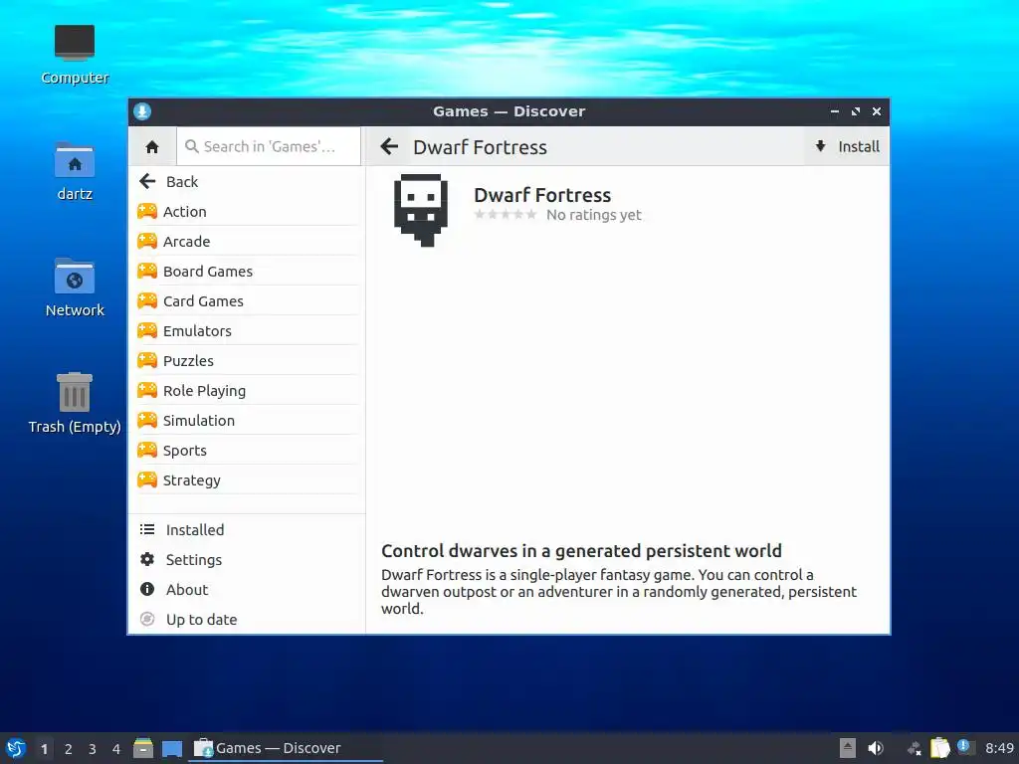Open the Arcade category
This screenshot has height=764, width=1019.
[247, 242]
